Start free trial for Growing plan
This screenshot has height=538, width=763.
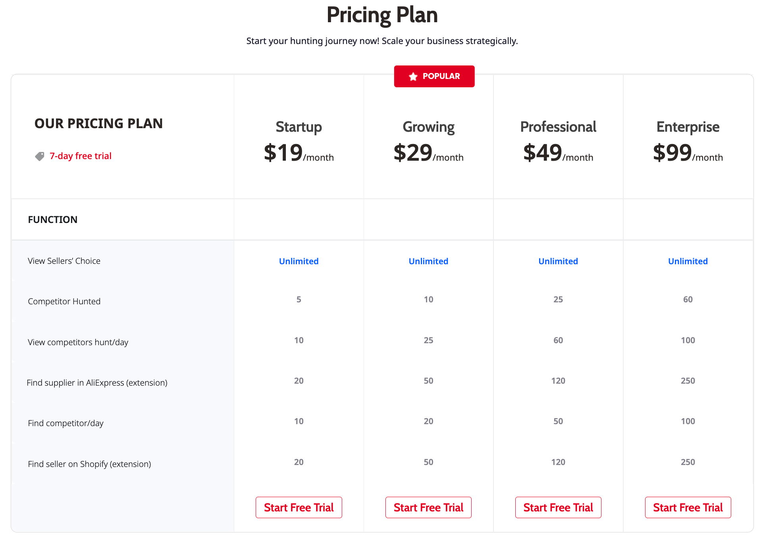(x=428, y=507)
